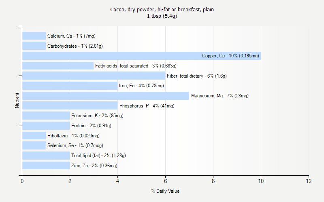This screenshot has width=324, height=202.
Task: Click the "% Daily Value" axis label
Action: coord(165,191)
